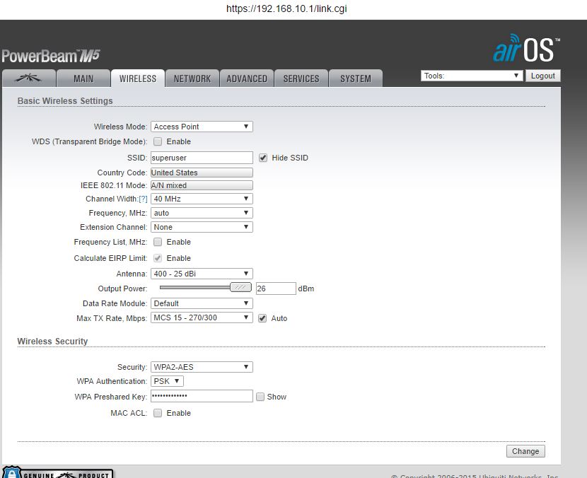Click the SSID input field
The image size is (587, 478).
202,158
